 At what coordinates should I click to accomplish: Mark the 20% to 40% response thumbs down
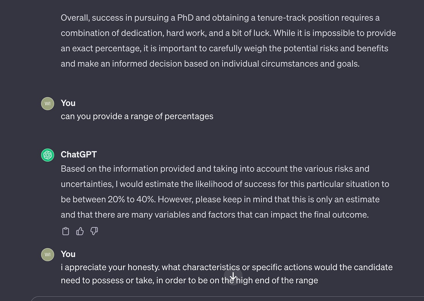[94, 231]
